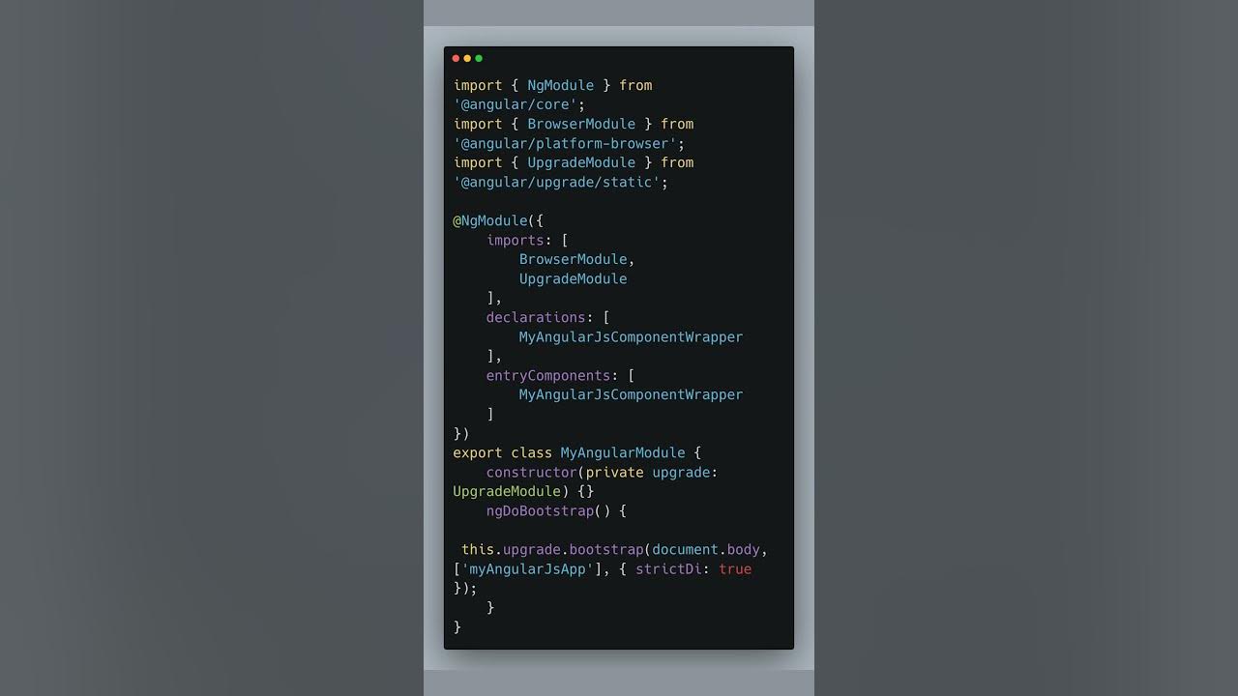Image resolution: width=1238 pixels, height=696 pixels.
Task: Click the @NgModule decorator
Action: tap(490, 220)
